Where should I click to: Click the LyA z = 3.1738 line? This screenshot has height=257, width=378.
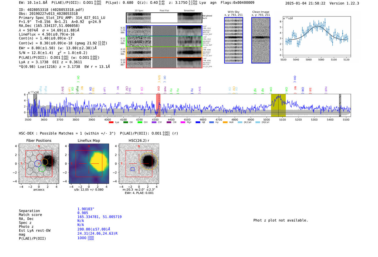(50, 62)
